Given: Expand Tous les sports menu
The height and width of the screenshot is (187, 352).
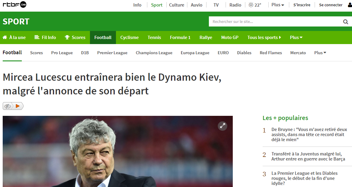Looking at the screenshot, I should click(x=264, y=38).
